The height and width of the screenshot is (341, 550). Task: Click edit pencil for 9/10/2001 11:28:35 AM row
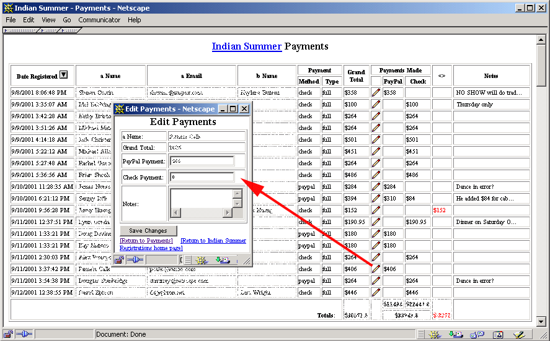(376, 187)
